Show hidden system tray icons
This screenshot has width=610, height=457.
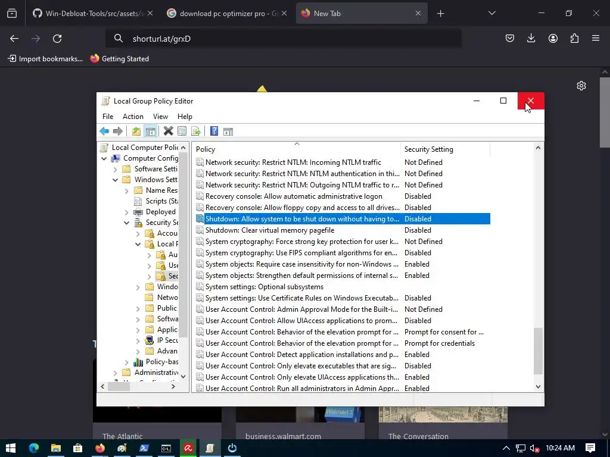(506, 448)
